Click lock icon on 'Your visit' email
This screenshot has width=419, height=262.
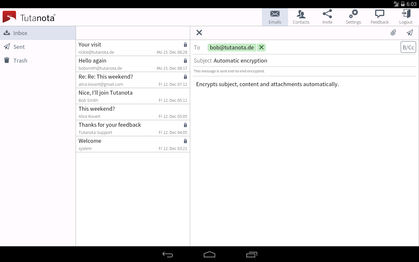point(185,45)
